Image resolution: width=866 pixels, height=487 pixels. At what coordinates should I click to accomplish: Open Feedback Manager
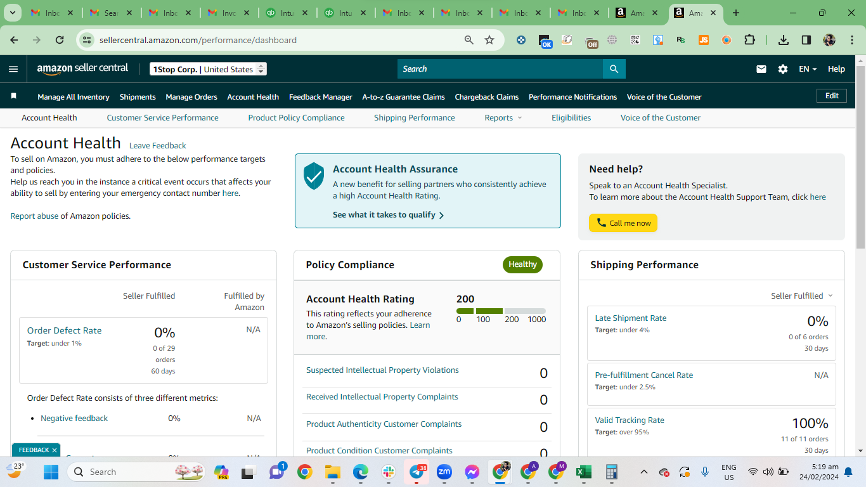321,97
